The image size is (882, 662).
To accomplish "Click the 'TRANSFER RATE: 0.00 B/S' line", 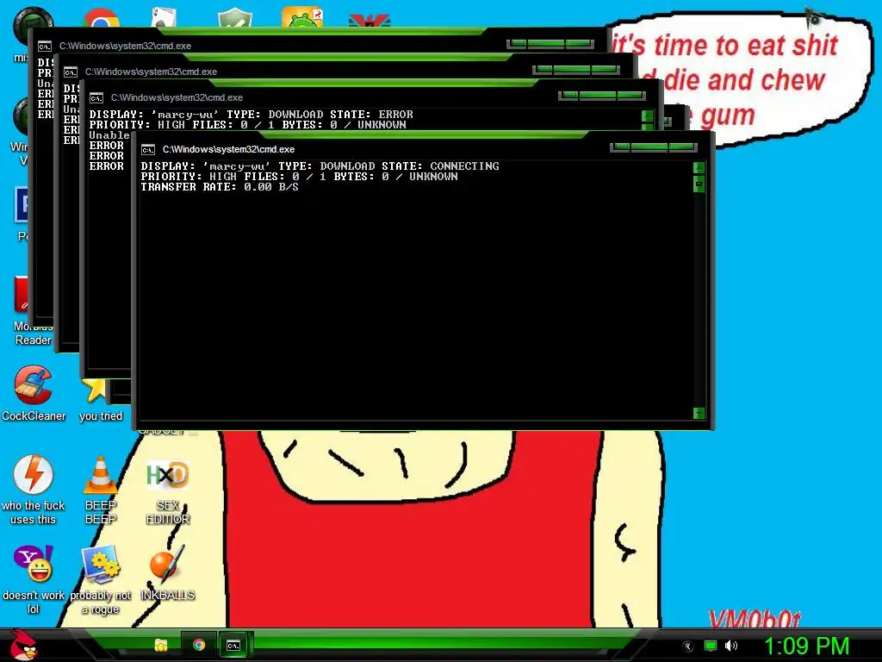I will click(x=220, y=187).
